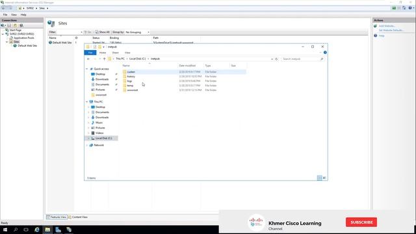Select Start Page in IIS Connections
Image resolution: width=416 pixels, height=234 pixels.
click(15, 31)
